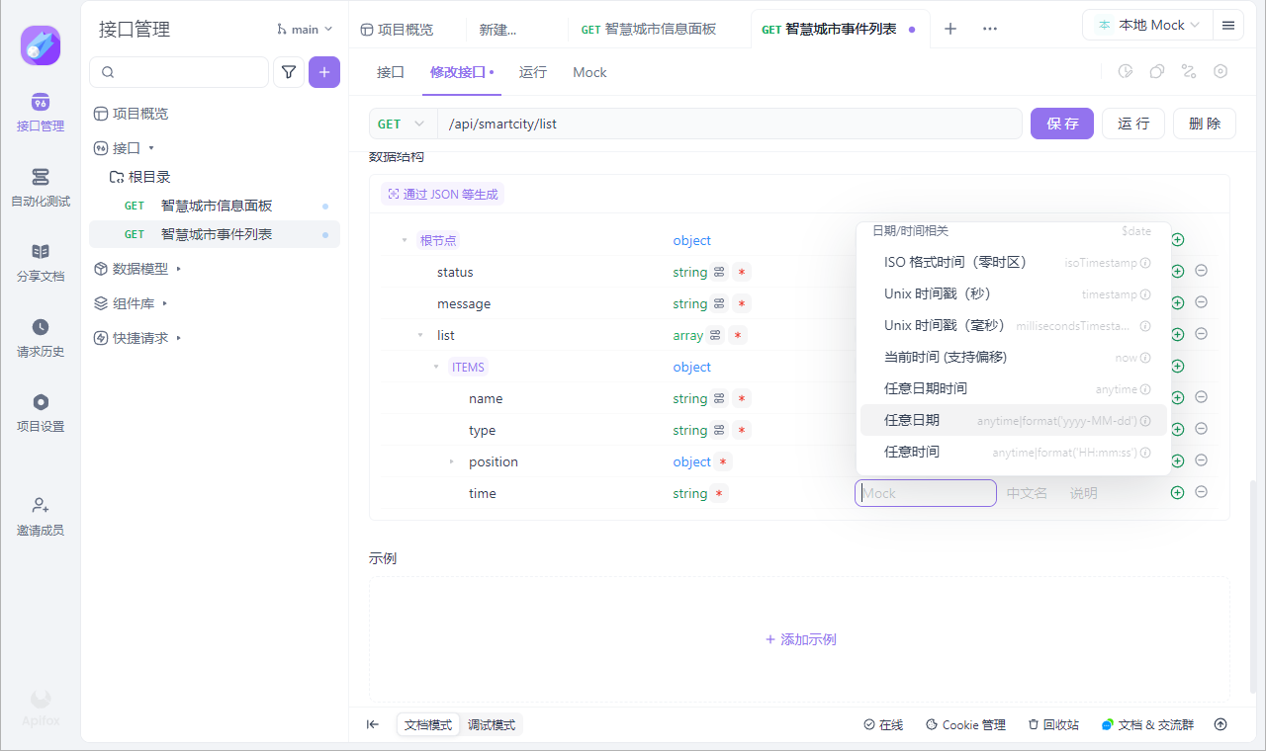
Task: Open 请求历史 in the sidebar
Action: pyautogui.click(x=41, y=337)
